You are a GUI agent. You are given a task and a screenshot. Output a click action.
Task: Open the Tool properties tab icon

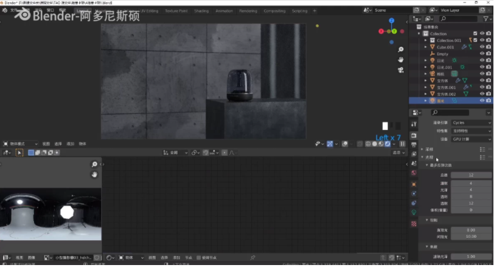[414, 124]
